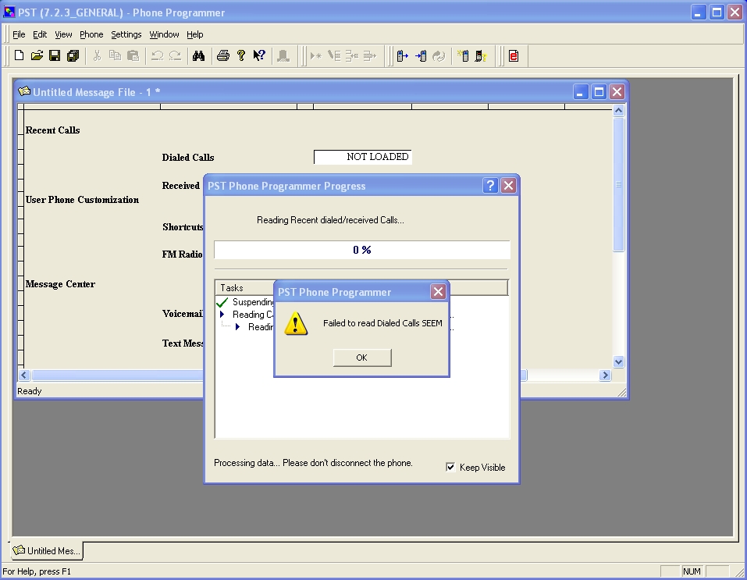
Task: Maximize the Untitled Message File window
Action: point(599,92)
